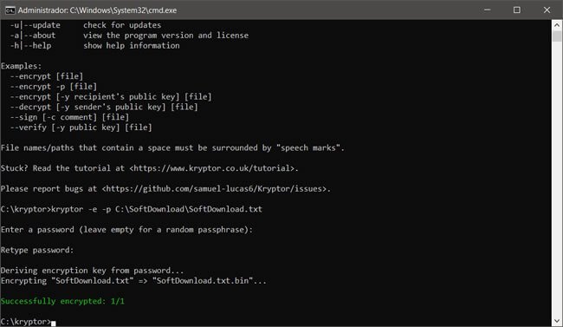The image size is (563, 327).
Task: Click the 'kryptor -e -p' command line
Action: (x=132, y=209)
